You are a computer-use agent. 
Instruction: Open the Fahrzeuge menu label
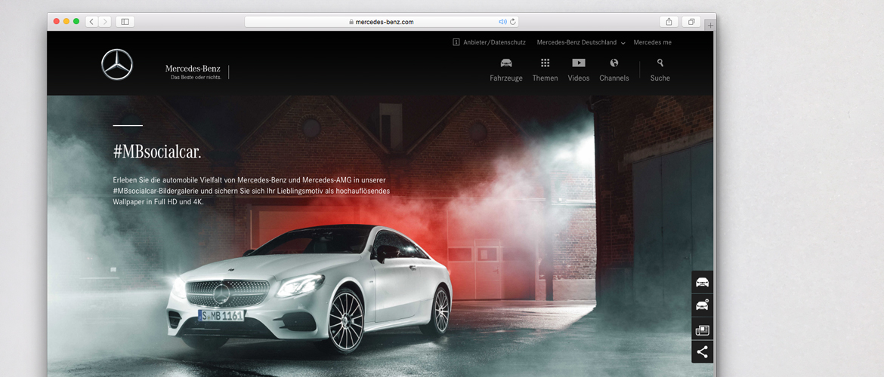tap(506, 78)
